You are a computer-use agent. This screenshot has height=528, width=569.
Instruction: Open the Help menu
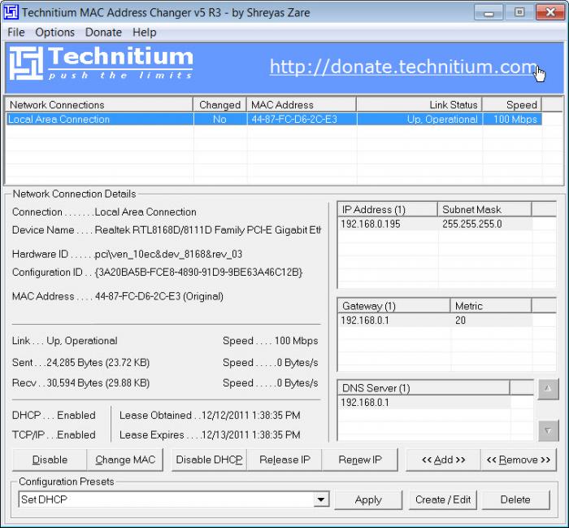coord(144,33)
